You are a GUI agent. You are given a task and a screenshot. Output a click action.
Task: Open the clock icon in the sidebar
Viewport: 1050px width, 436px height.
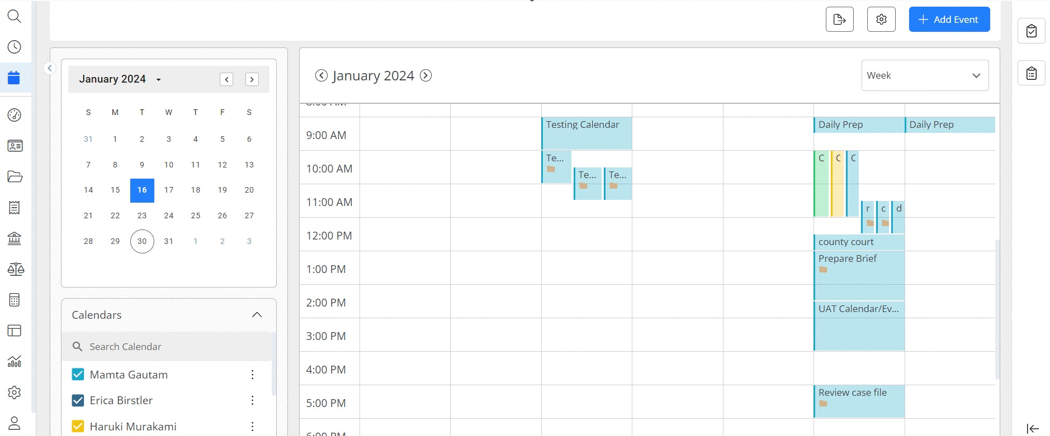point(15,47)
